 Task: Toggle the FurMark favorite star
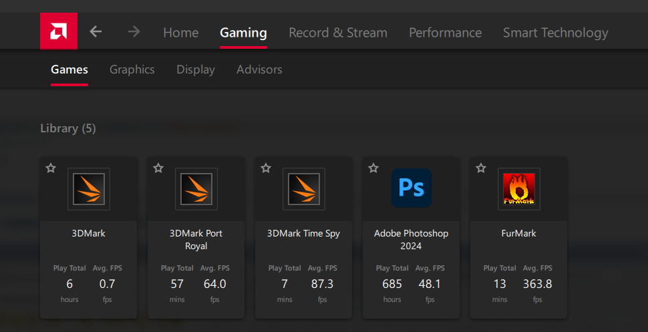pos(480,168)
